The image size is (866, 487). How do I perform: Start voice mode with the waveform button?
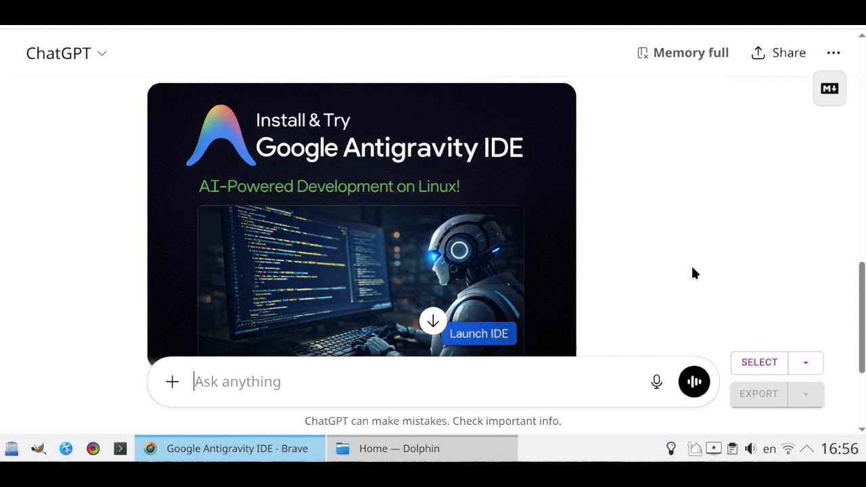[694, 381]
